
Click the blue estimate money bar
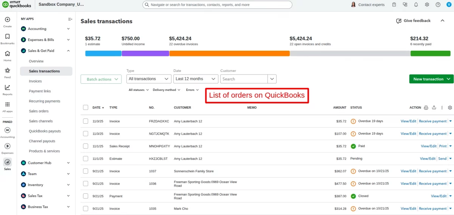pos(103,53)
